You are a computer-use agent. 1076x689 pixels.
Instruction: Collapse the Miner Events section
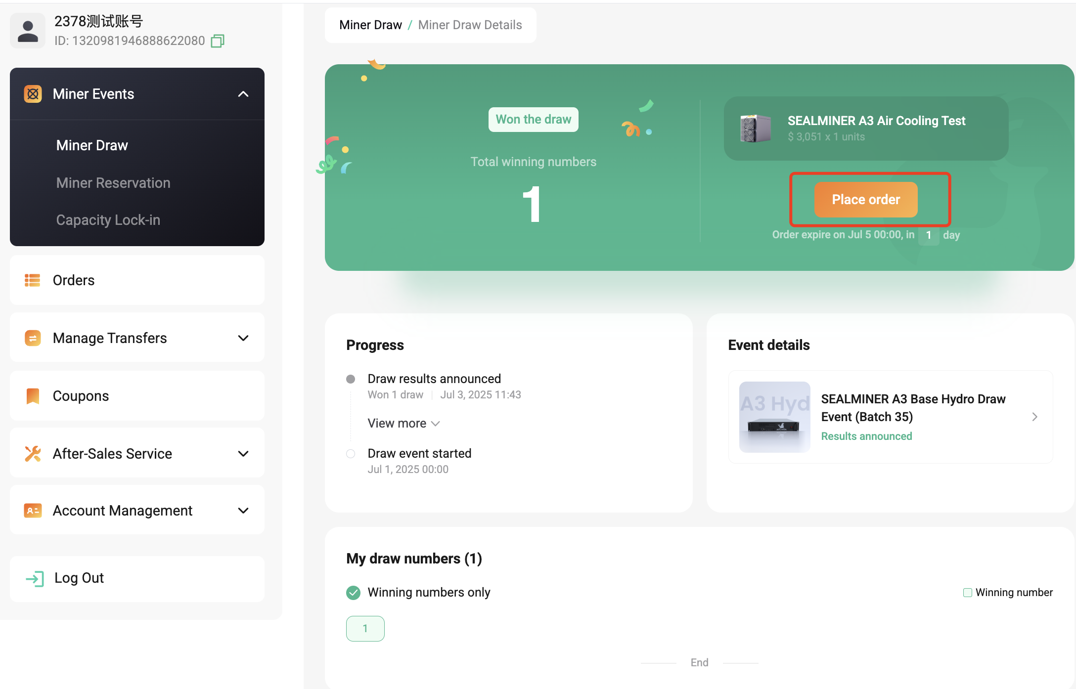pyautogui.click(x=243, y=94)
